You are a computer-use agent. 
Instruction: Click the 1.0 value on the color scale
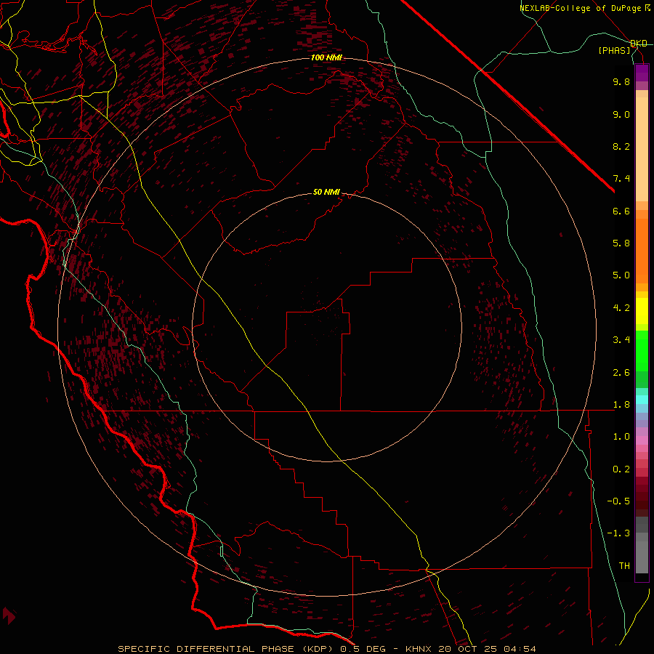[x=621, y=437]
